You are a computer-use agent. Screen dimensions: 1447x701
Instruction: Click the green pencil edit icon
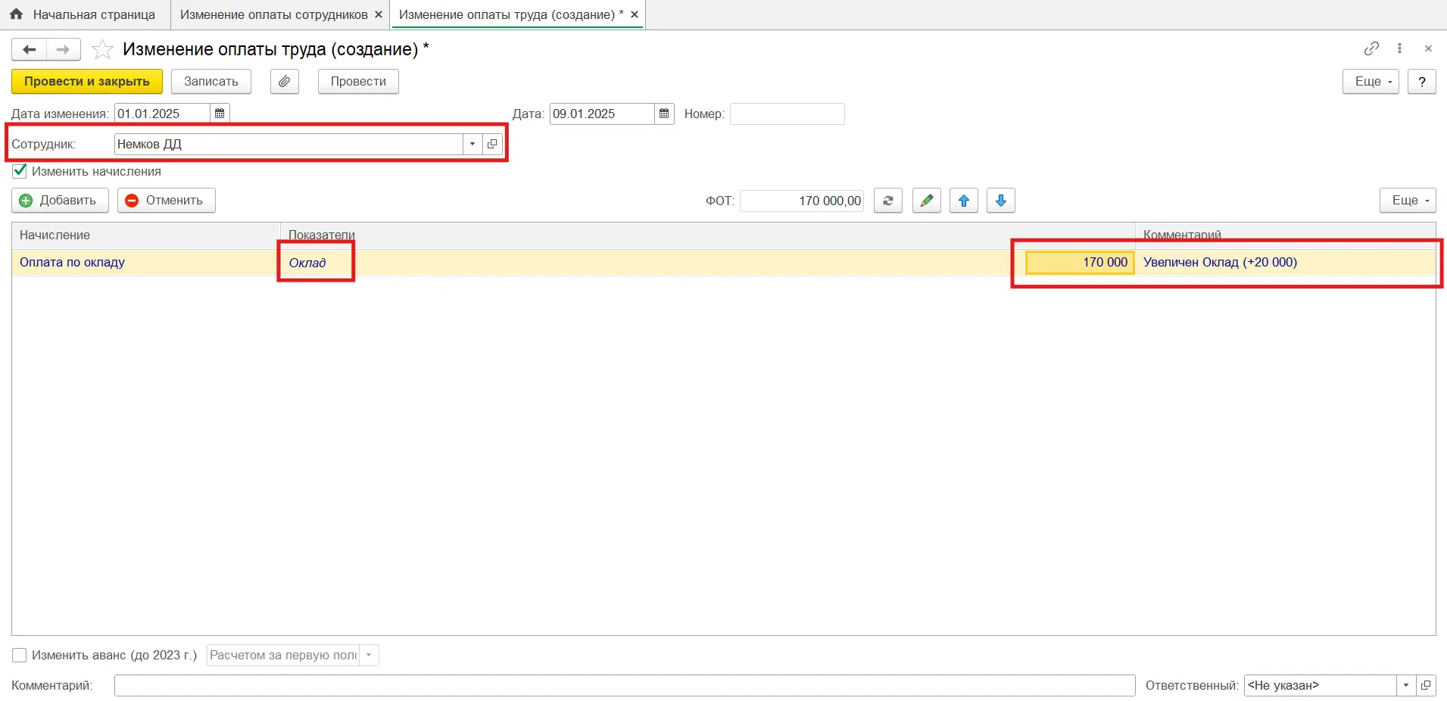(x=926, y=201)
